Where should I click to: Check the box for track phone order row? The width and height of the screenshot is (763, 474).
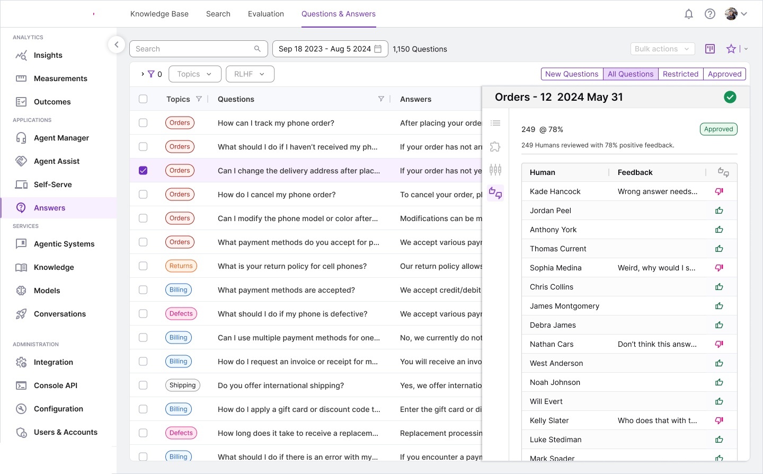point(143,123)
